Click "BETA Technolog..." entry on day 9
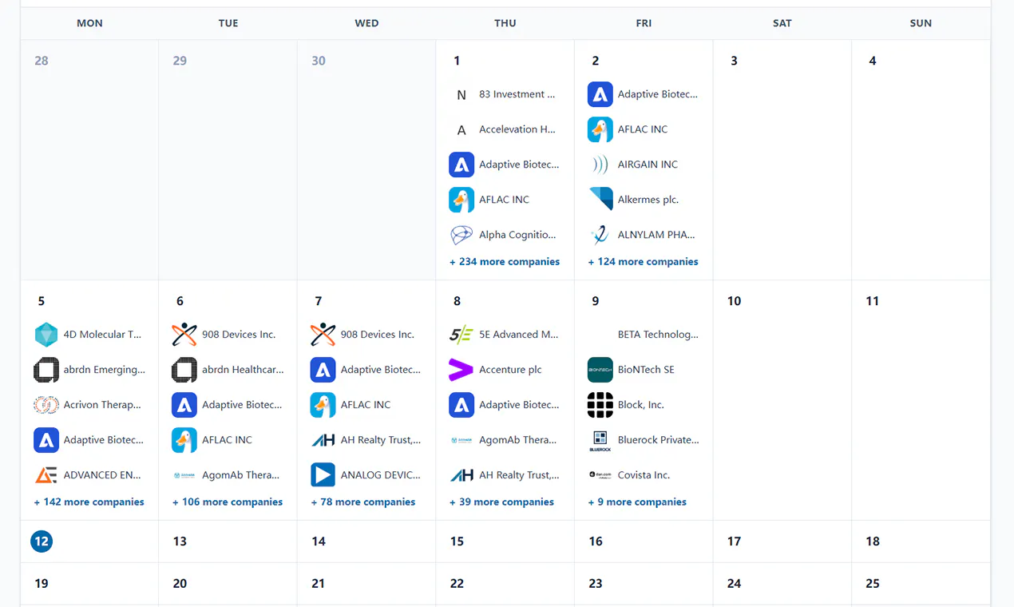 click(658, 335)
